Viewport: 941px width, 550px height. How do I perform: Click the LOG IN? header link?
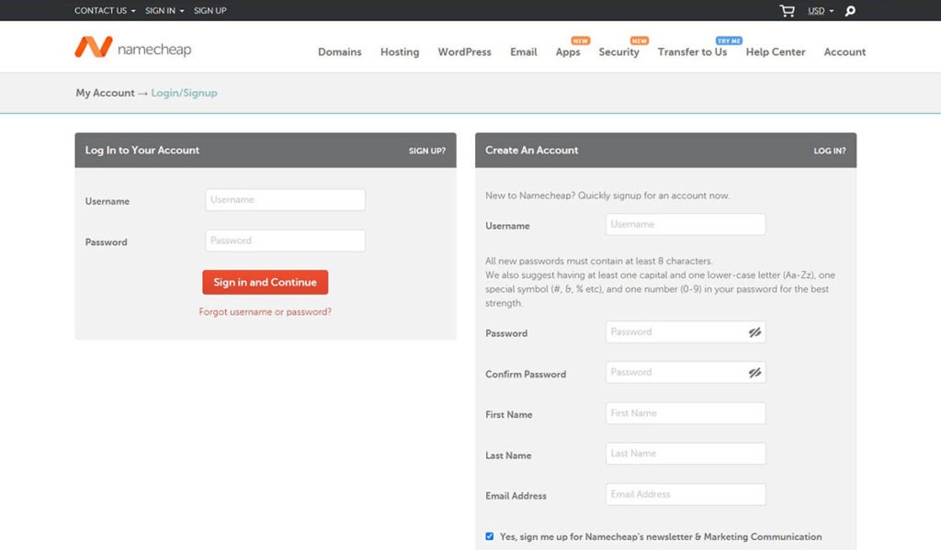(x=830, y=152)
